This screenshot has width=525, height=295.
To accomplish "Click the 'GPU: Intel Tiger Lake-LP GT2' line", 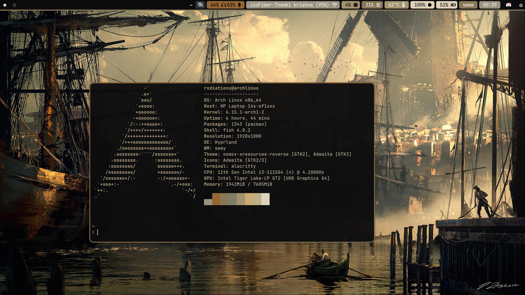I will pos(267,178).
